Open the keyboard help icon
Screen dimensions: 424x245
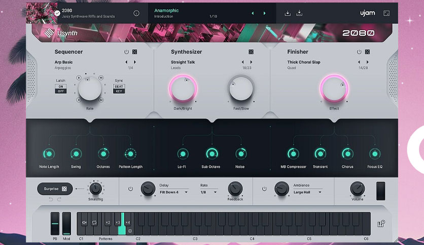(x=381, y=224)
